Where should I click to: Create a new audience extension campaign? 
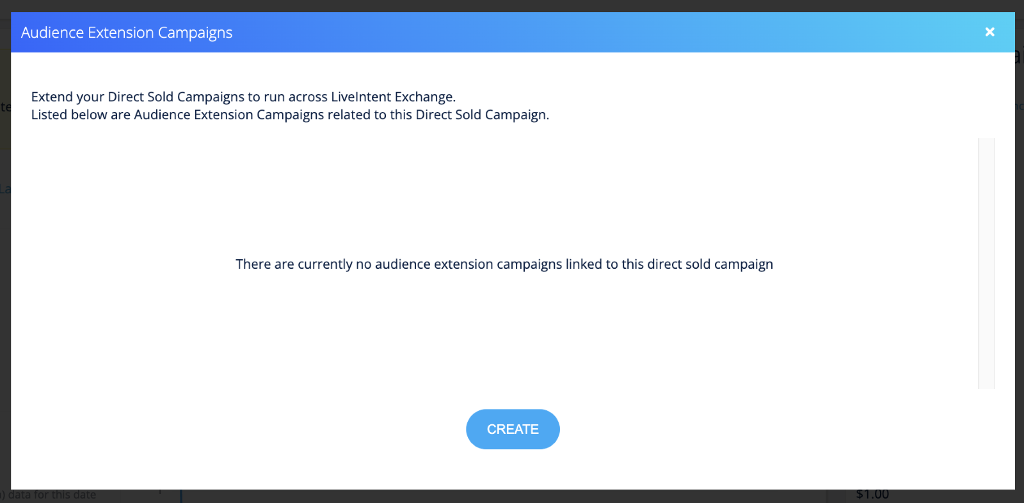tap(513, 429)
